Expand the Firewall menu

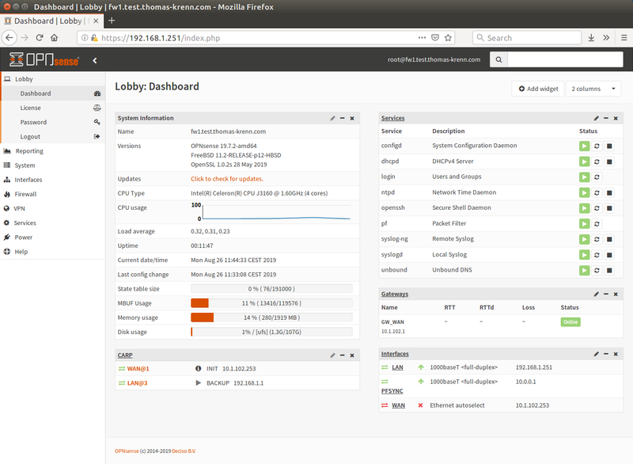pos(52,194)
